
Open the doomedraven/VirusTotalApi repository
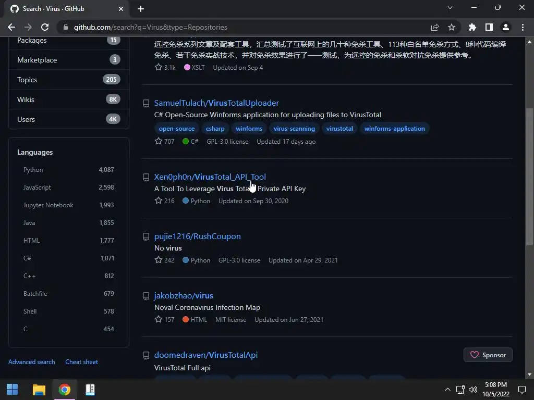205,355
